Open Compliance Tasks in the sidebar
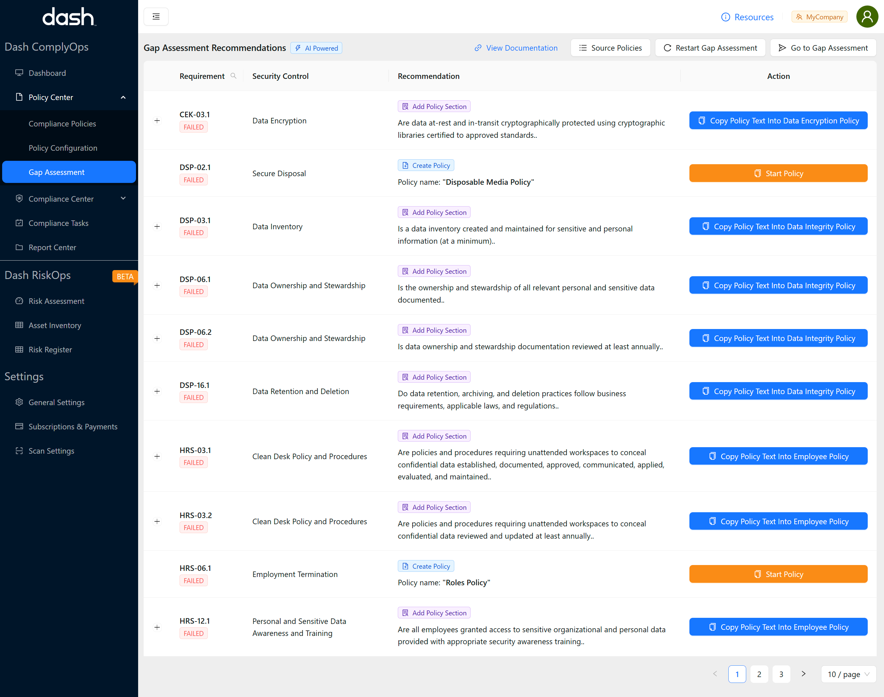 point(58,223)
